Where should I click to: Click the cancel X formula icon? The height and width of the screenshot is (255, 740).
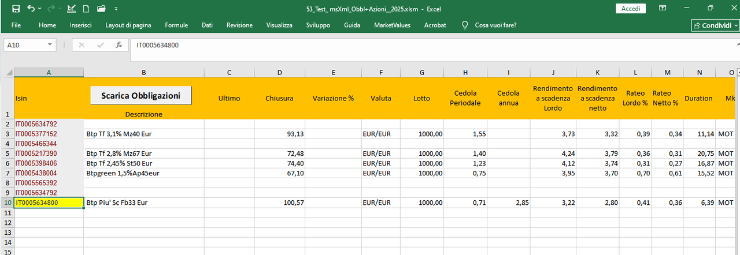(x=82, y=45)
